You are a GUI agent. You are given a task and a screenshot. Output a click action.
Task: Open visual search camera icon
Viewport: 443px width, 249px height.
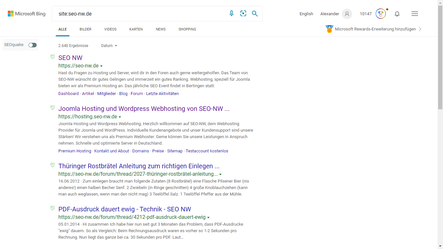pos(243,13)
